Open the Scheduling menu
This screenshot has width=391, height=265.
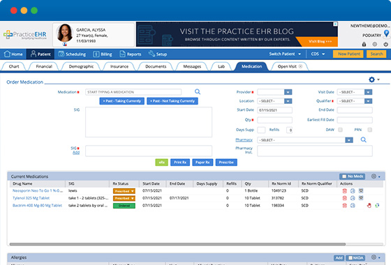72,54
